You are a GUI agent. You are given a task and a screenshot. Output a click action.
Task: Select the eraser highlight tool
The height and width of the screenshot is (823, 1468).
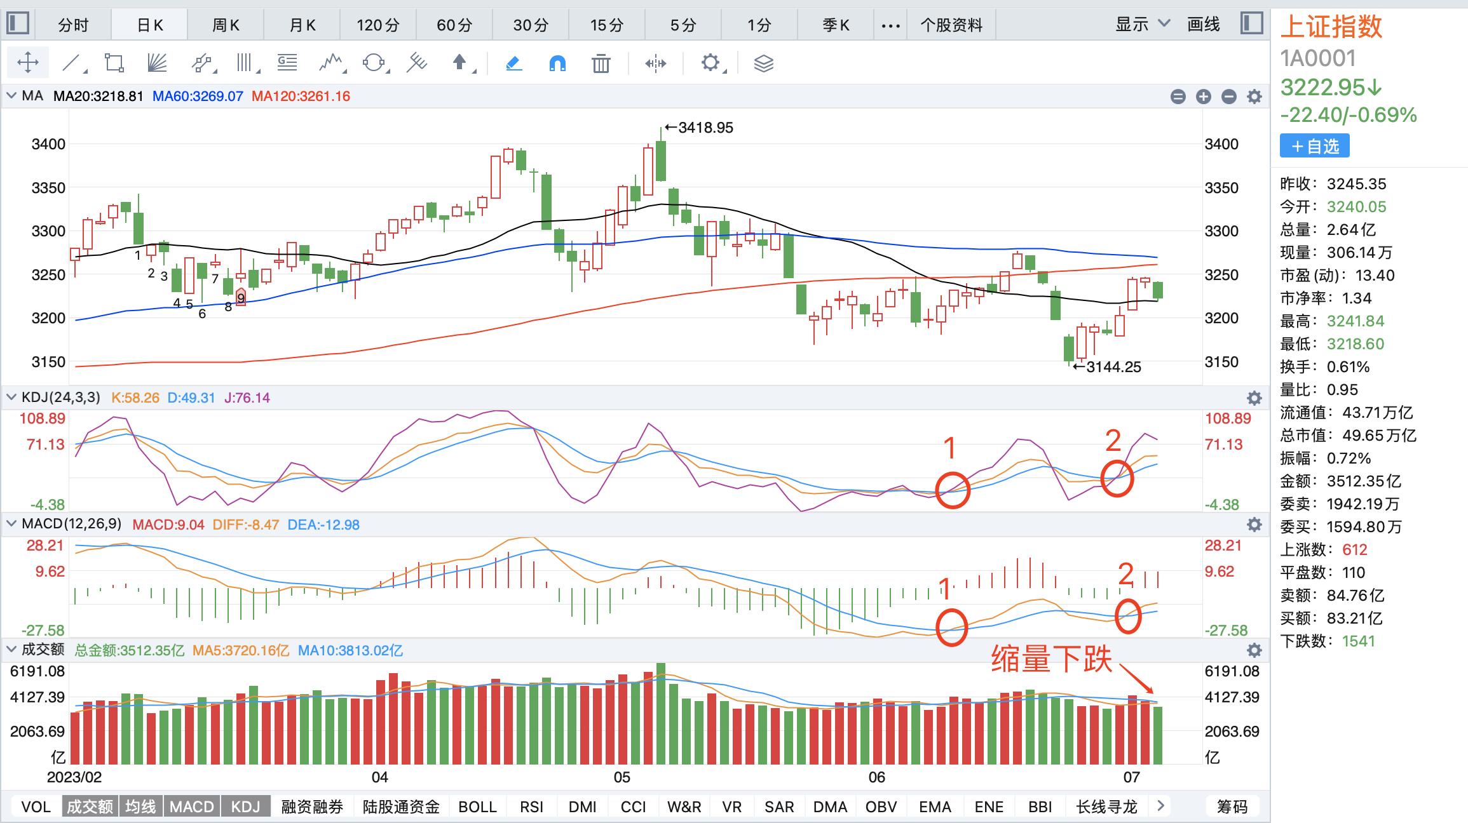coord(513,63)
